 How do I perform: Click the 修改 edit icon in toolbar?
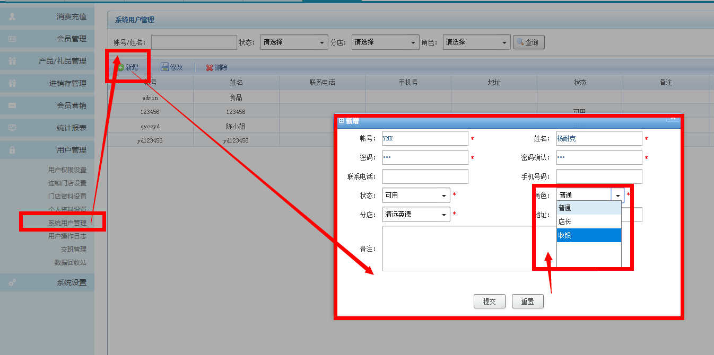(165, 67)
